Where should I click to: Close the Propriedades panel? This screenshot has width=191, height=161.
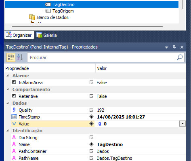[182, 47]
